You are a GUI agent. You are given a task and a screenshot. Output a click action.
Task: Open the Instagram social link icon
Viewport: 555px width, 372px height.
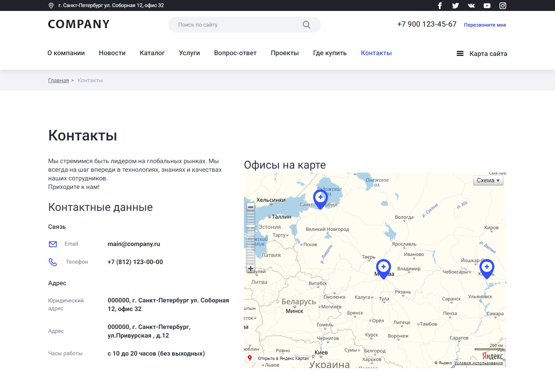point(503,5)
